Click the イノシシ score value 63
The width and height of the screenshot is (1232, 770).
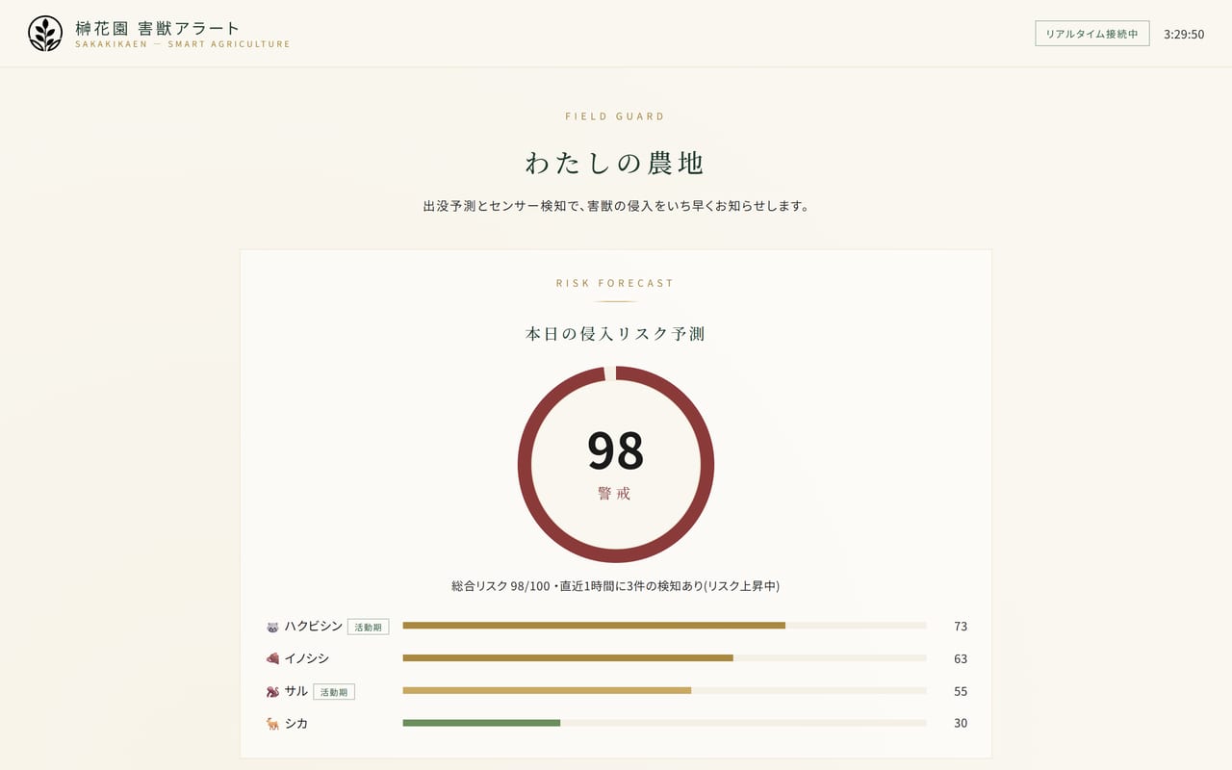(961, 659)
